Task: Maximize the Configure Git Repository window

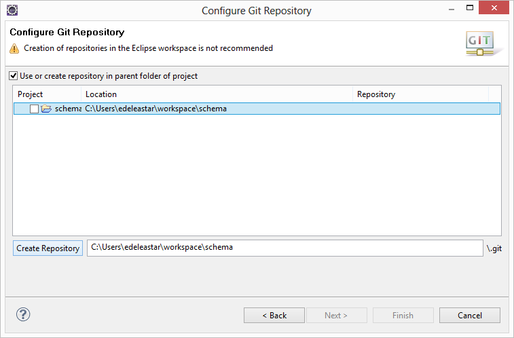Action: pos(470,8)
